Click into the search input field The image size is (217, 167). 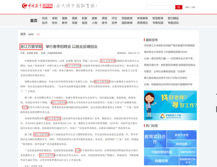(161, 7)
